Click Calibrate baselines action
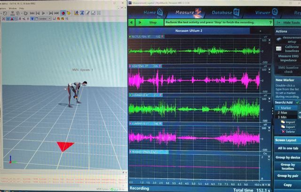 pos(288,49)
